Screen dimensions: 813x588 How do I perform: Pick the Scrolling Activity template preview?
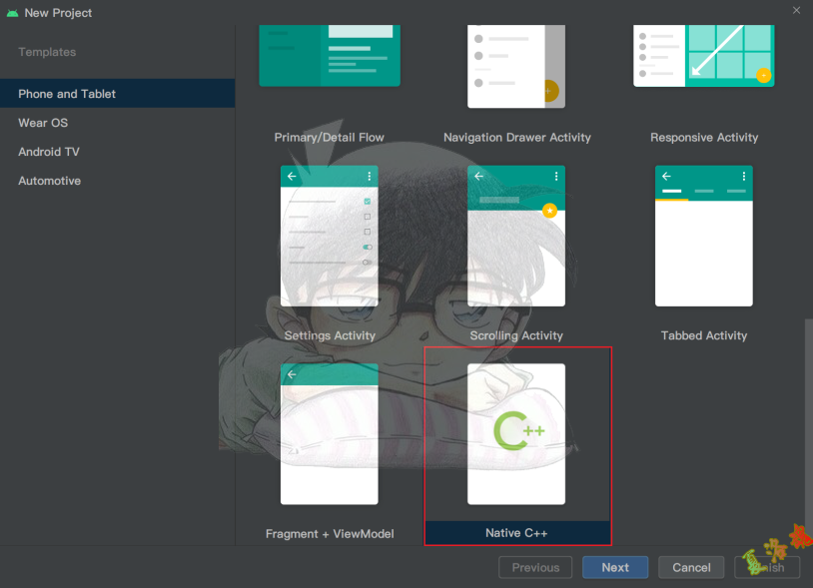[516, 237]
